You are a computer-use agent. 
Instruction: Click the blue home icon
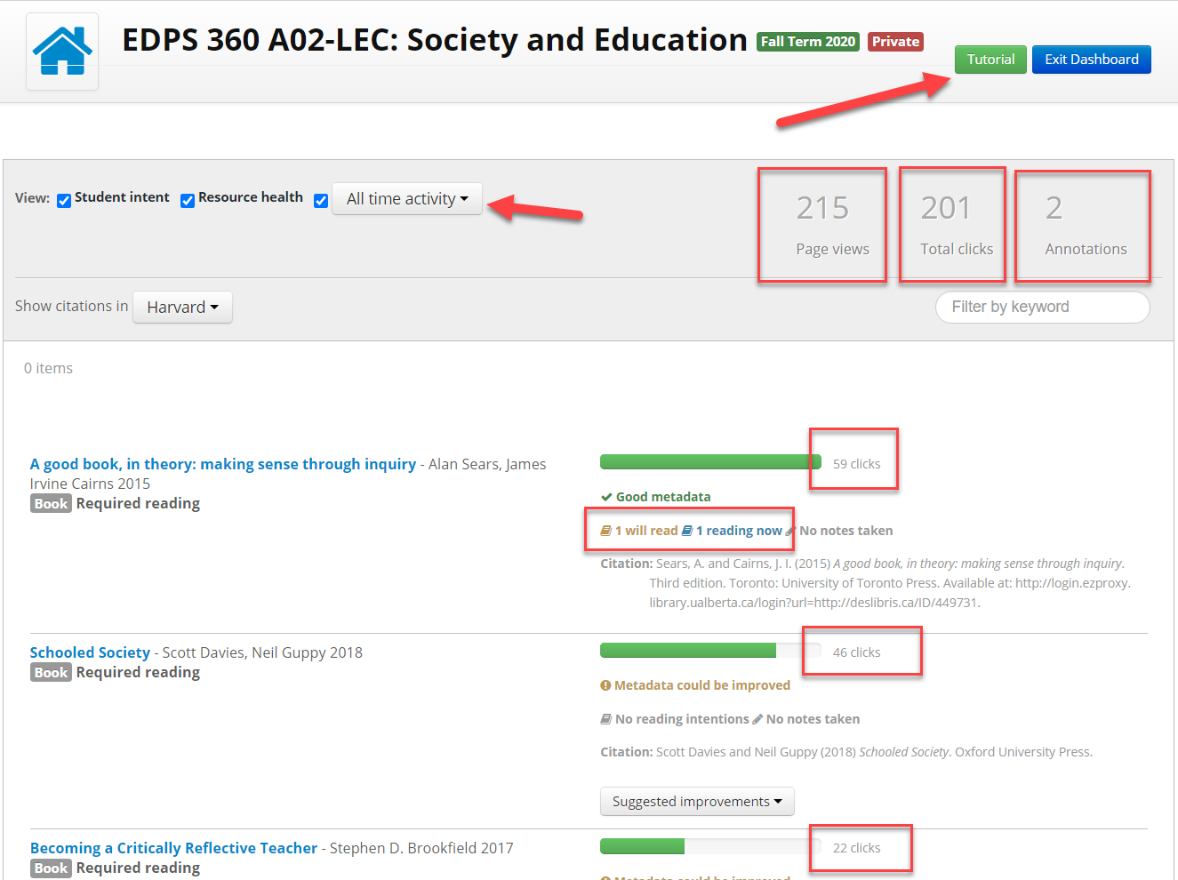(62, 51)
